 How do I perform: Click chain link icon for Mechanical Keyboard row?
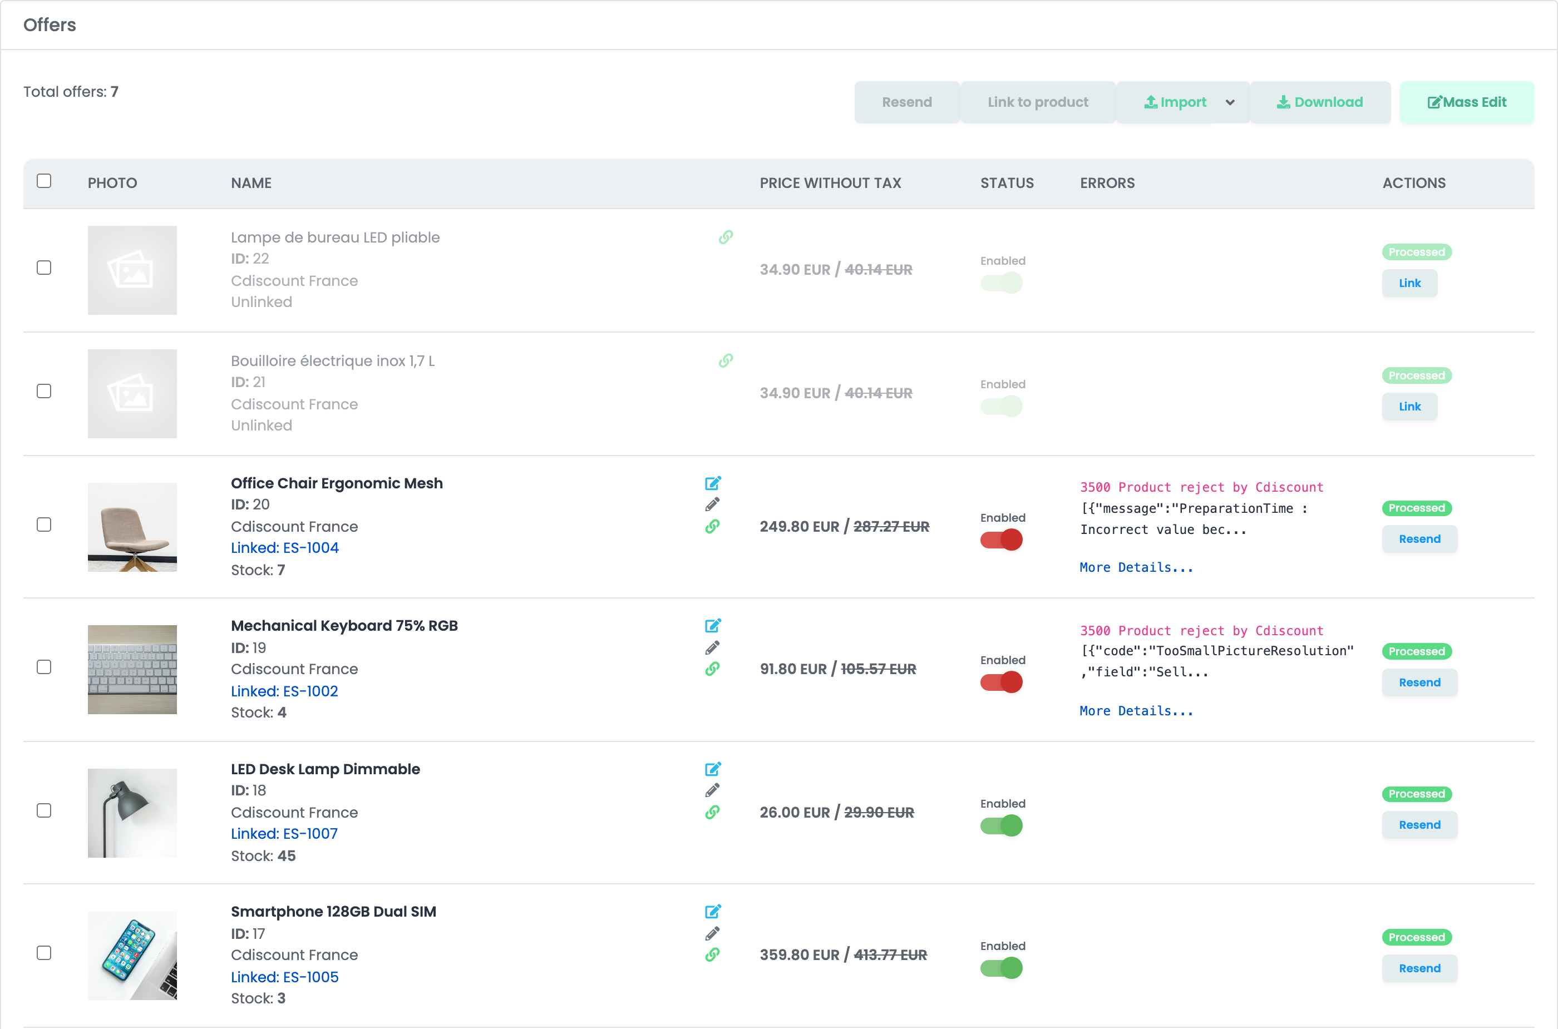click(x=712, y=669)
